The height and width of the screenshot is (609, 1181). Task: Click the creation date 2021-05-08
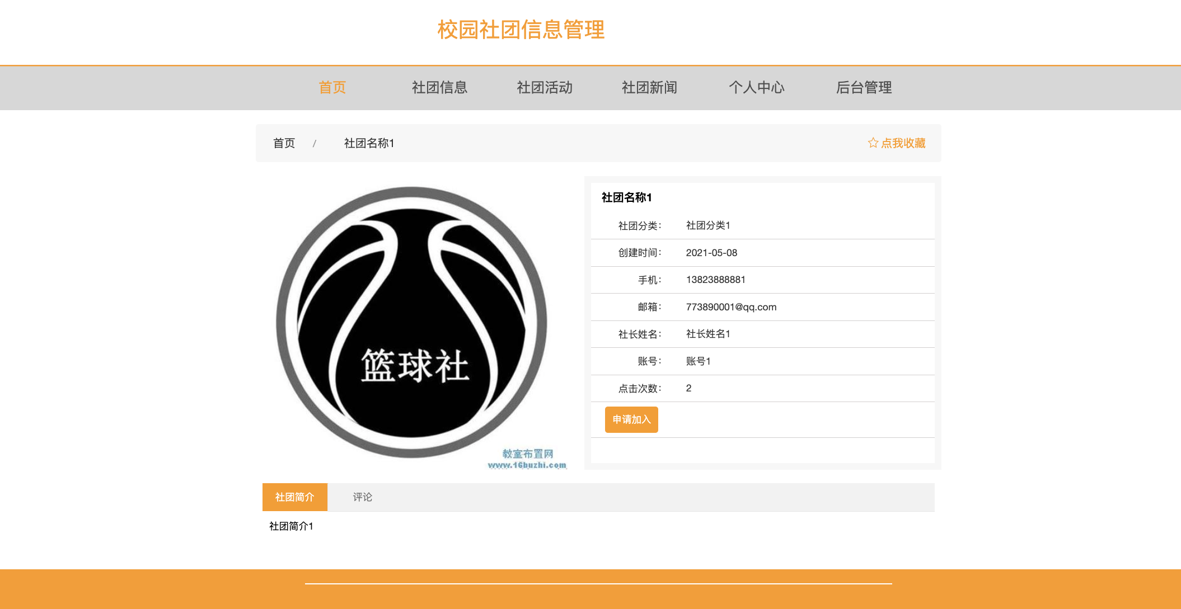tap(711, 253)
